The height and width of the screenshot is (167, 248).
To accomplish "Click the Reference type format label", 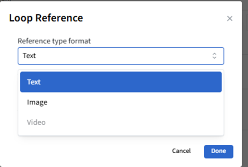I will 54,41.
